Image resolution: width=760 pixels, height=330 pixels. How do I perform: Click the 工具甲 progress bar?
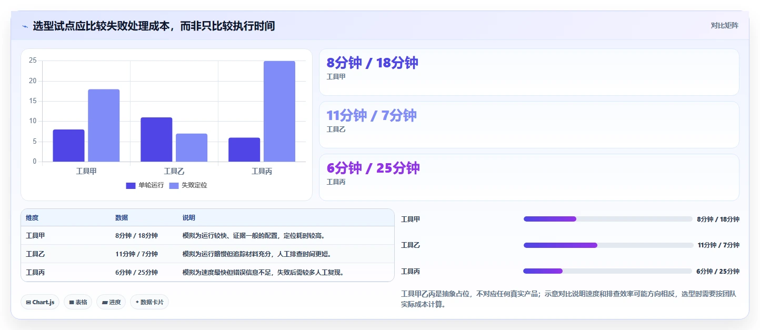608,219
